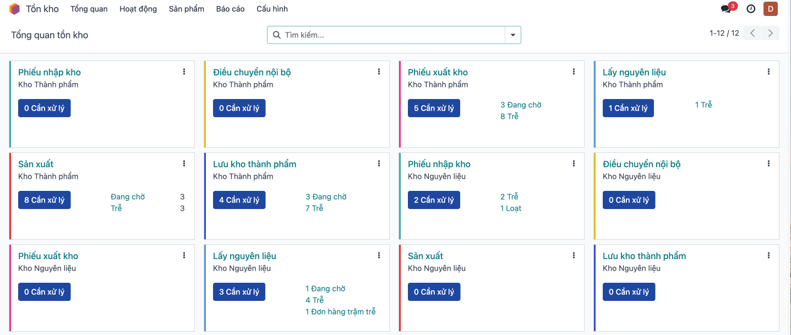Open Điều chuyển nội bộ title, Kho Nguyên liệu
The height and width of the screenshot is (335, 791).
coord(642,164)
